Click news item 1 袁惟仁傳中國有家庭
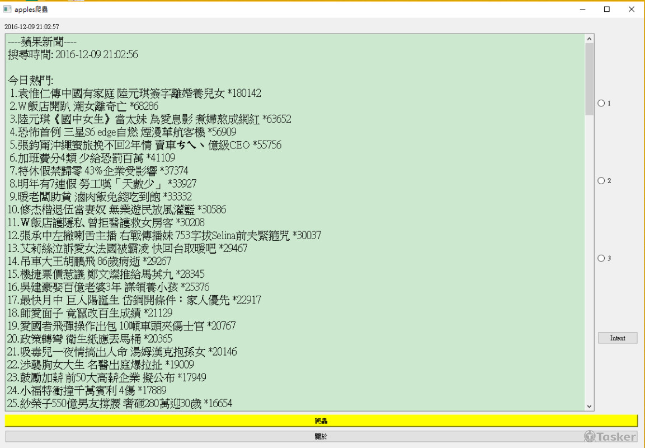Viewport: 645px width, 448px height. 135,94
